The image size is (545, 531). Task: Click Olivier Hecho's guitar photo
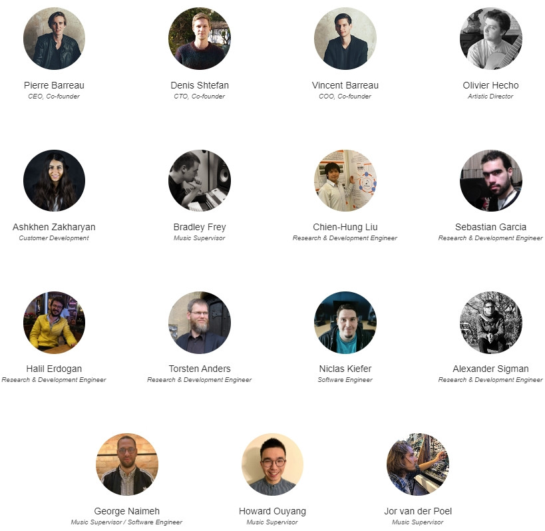pyautogui.click(x=491, y=39)
